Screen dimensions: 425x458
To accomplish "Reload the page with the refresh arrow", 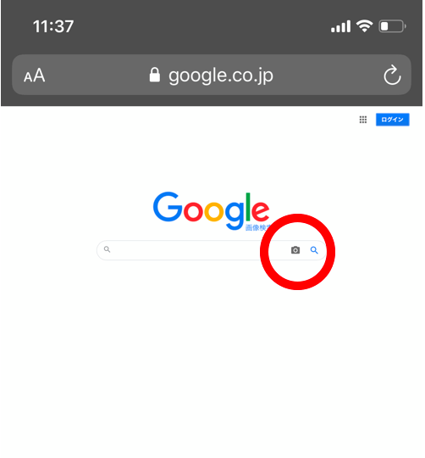I will point(392,75).
